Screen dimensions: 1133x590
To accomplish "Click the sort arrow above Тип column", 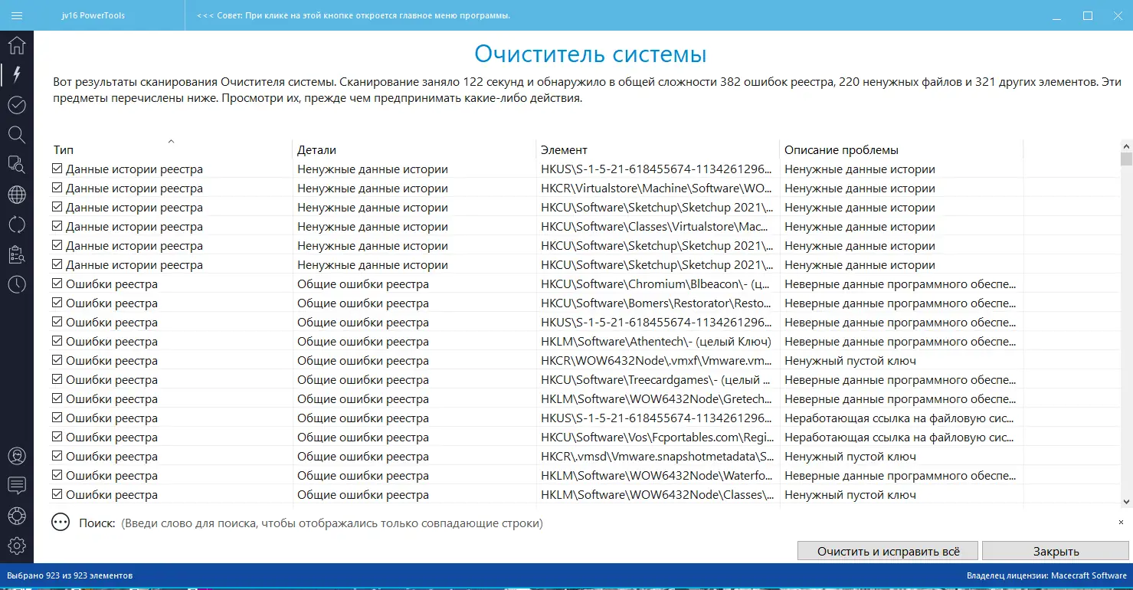I will [x=172, y=141].
